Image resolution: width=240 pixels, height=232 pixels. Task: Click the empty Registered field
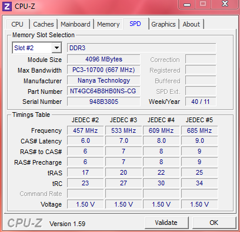click(x=201, y=70)
